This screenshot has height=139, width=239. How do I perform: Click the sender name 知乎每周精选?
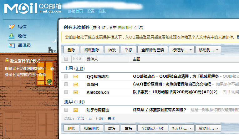[98, 110]
